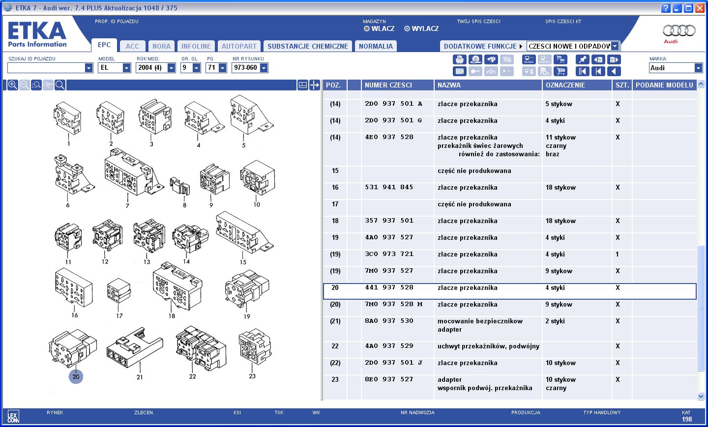The height and width of the screenshot is (427, 708).
Task: Click the page with left arrow icon
Action: (598, 59)
